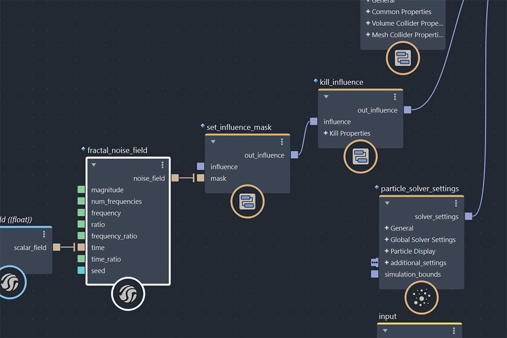Click the fractal_noise_field node swirl icon
The height and width of the screenshot is (338, 507).
pos(128,294)
